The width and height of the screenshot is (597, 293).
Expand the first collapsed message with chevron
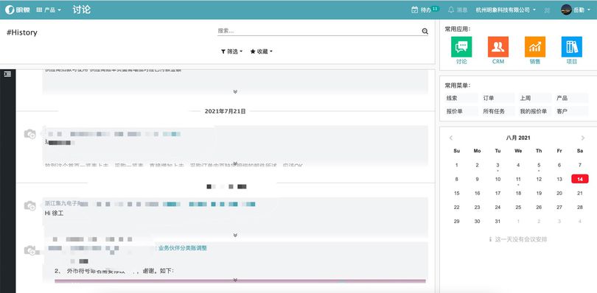pos(235,91)
